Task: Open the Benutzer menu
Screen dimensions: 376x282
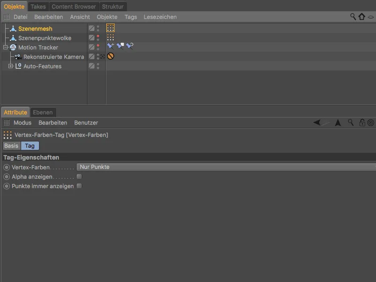Action: pyautogui.click(x=86, y=123)
